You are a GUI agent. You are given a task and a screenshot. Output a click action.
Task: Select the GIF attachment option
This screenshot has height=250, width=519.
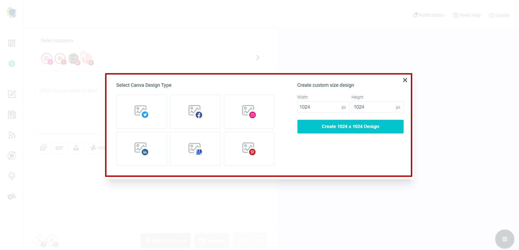(59, 148)
